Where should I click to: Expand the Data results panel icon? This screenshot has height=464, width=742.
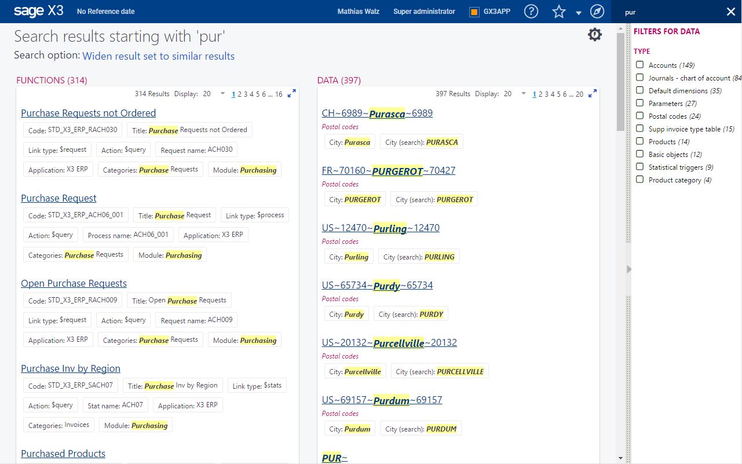(593, 93)
